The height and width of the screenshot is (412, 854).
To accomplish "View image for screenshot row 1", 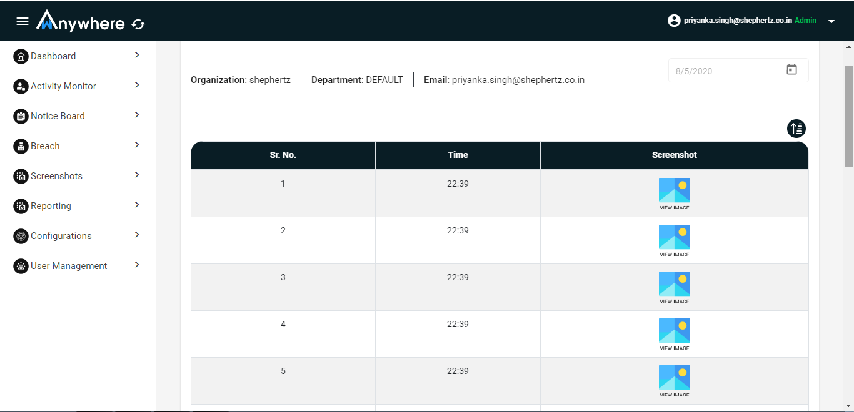I will [x=674, y=193].
